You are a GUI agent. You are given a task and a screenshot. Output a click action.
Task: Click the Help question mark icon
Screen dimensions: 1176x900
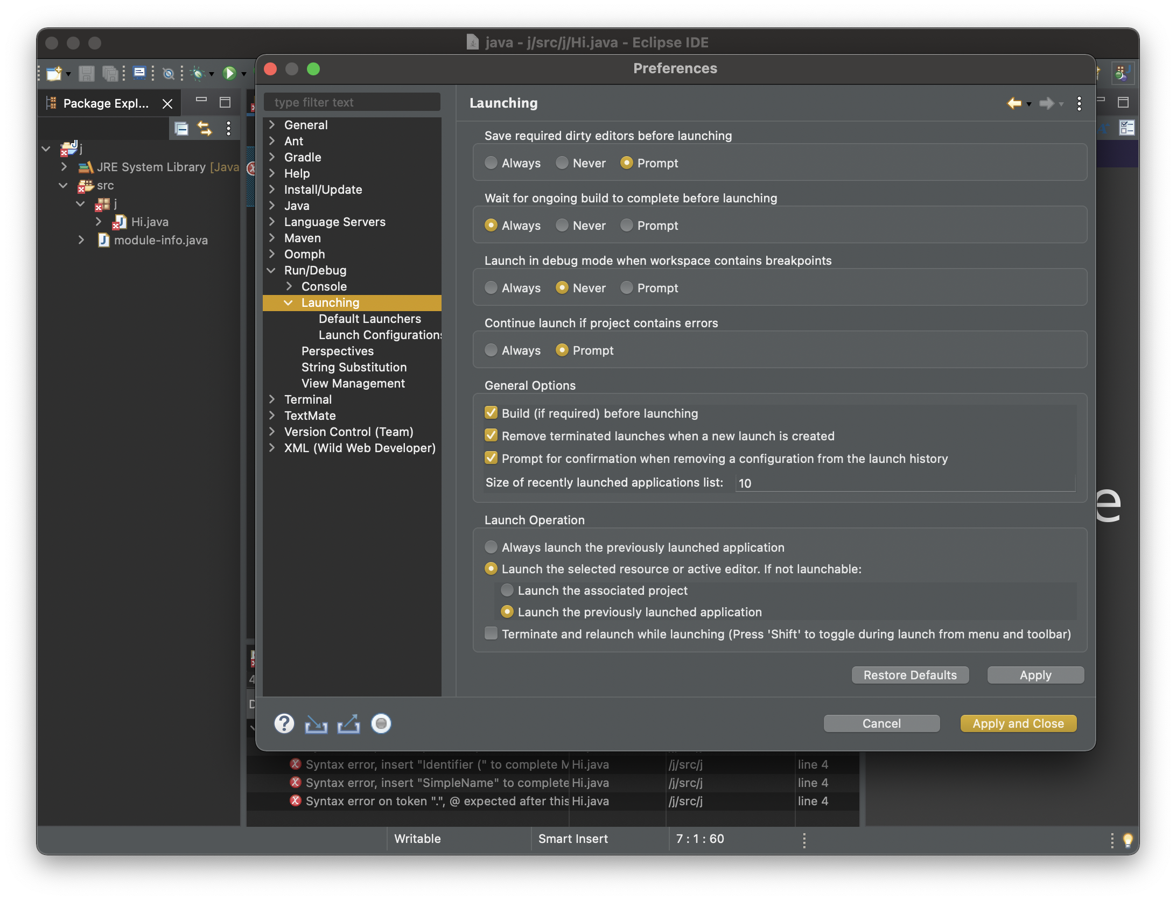point(284,723)
